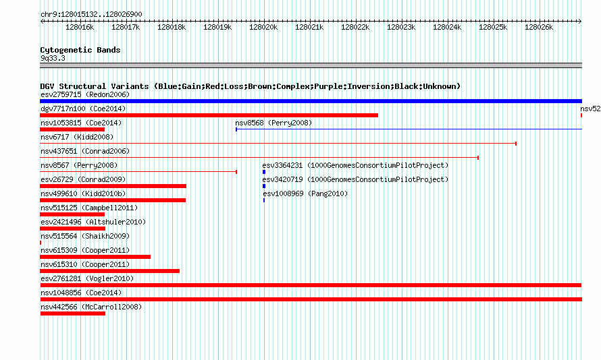This screenshot has width=601, height=360.
Task: Select the esv2759715 (Redon2006) blue gain bar
Action: click(x=311, y=101)
